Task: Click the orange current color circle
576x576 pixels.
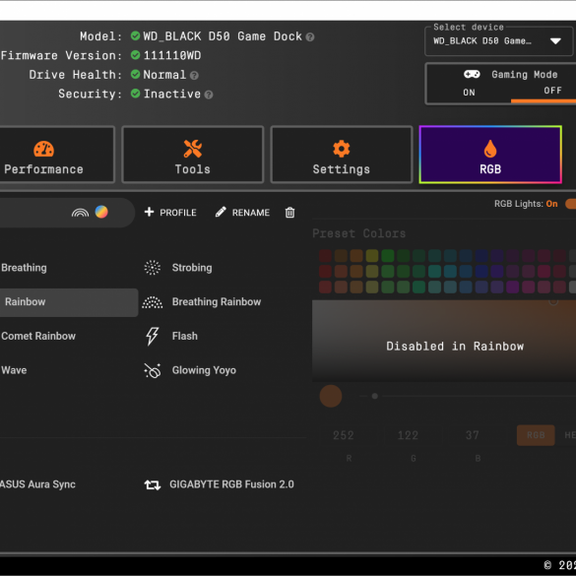Action: (331, 396)
